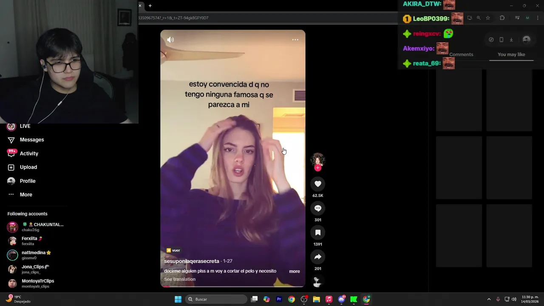544x306 pixels.
Task: Switch to the You may like tab
Action: pyautogui.click(x=511, y=54)
